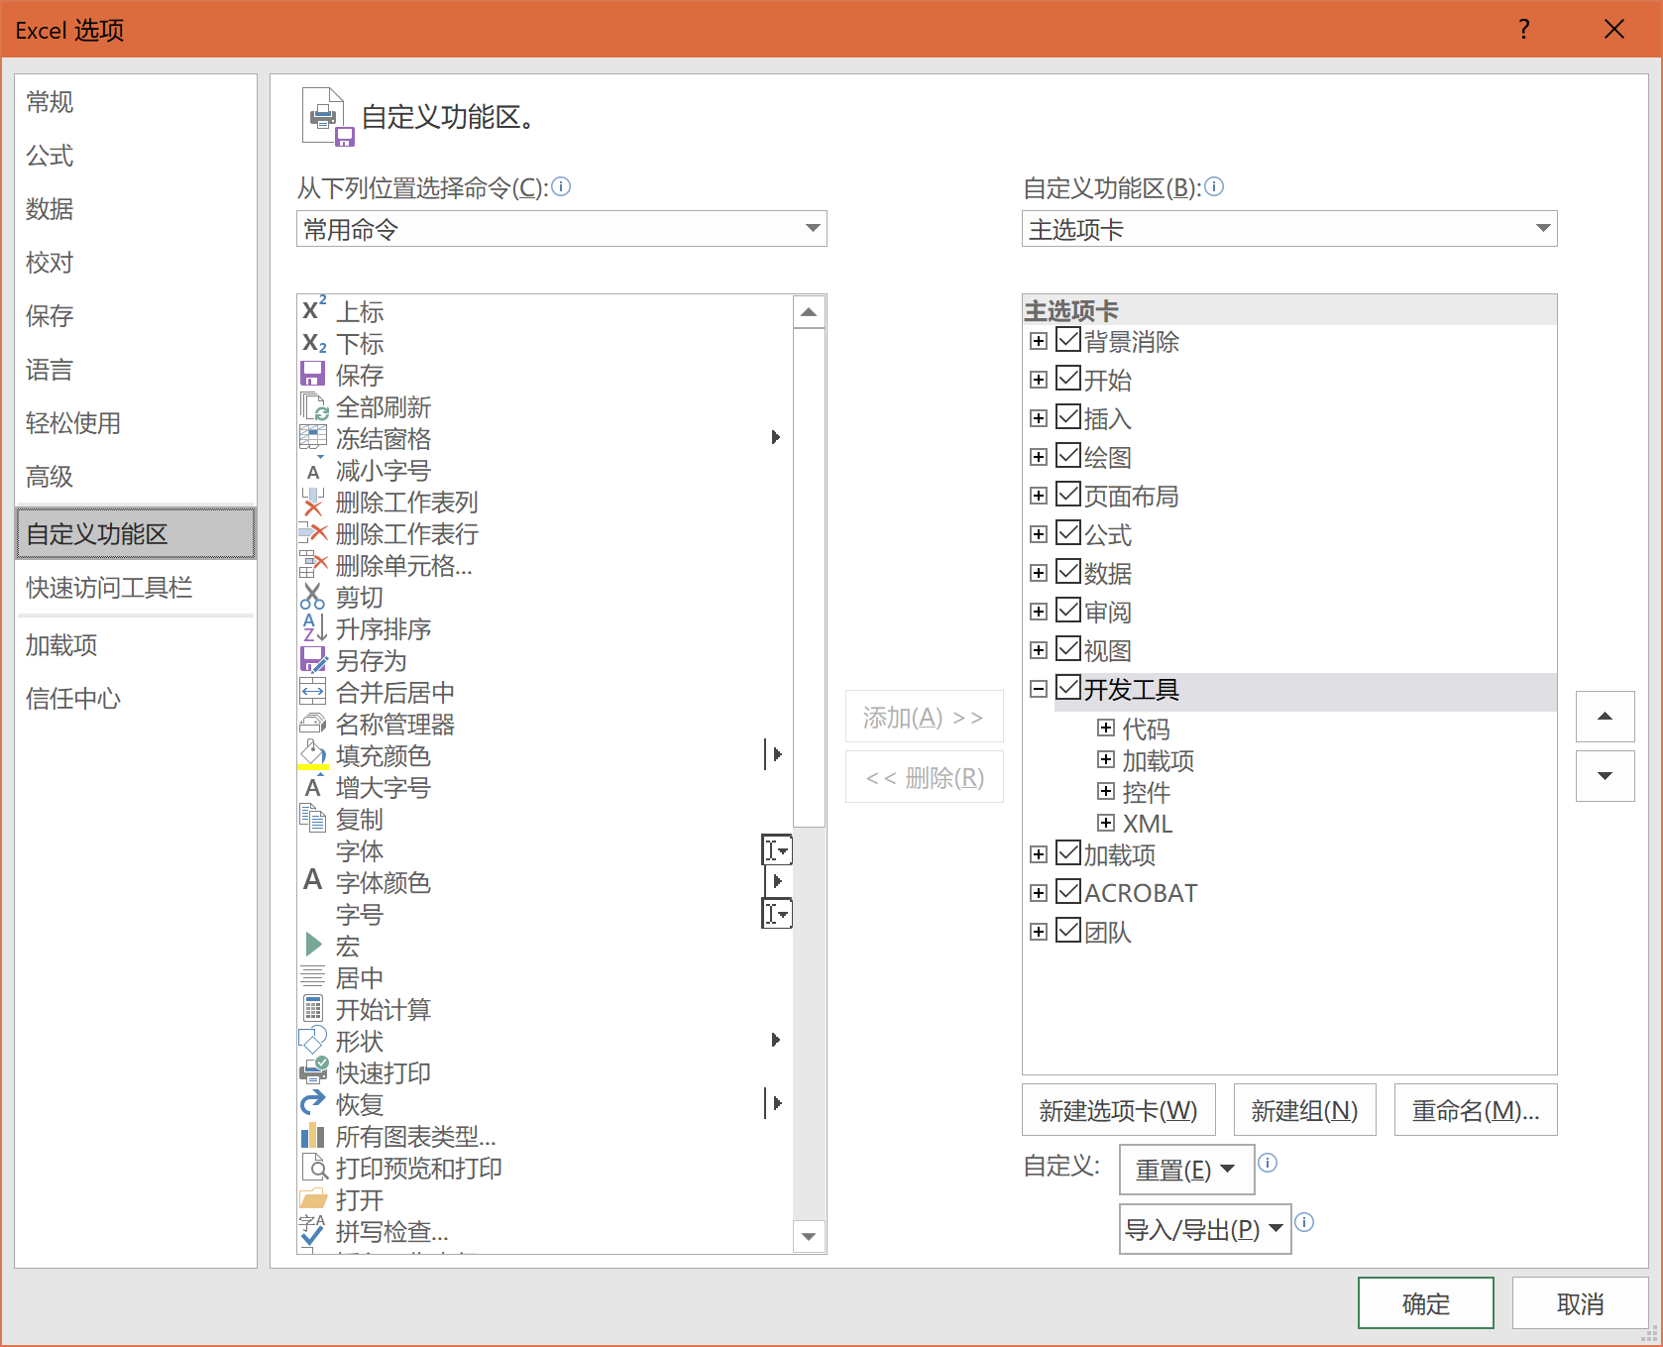Click the Fill Color (填充颜色) bucket icon
Image resolution: width=1663 pixels, height=1347 pixels.
click(x=312, y=755)
